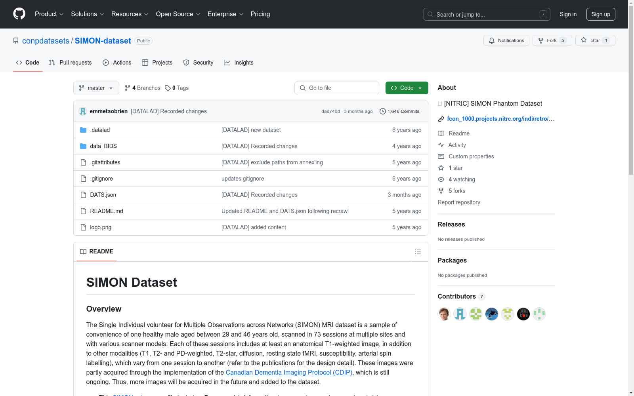This screenshot has height=396, width=634.
Task: Open the README.md file
Action: tap(107, 211)
